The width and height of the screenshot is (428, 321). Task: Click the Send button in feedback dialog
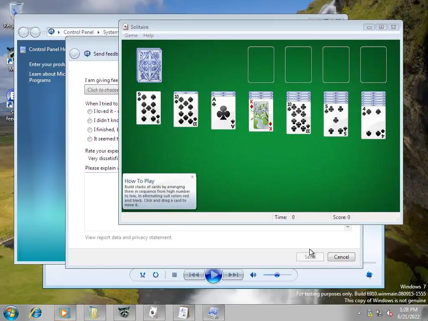[x=310, y=257]
